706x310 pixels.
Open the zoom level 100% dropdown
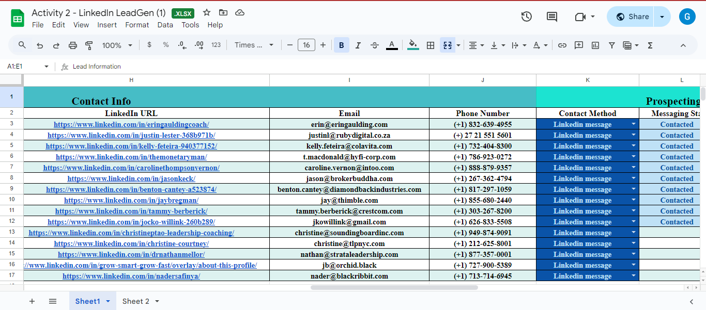point(118,45)
